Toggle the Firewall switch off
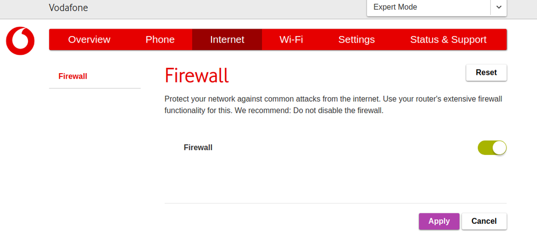 pos(492,148)
